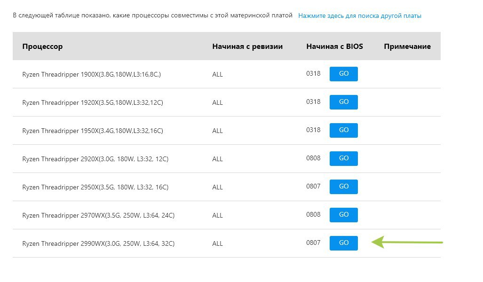Select BIOS version 0318 in 1920X row

pyautogui.click(x=313, y=102)
